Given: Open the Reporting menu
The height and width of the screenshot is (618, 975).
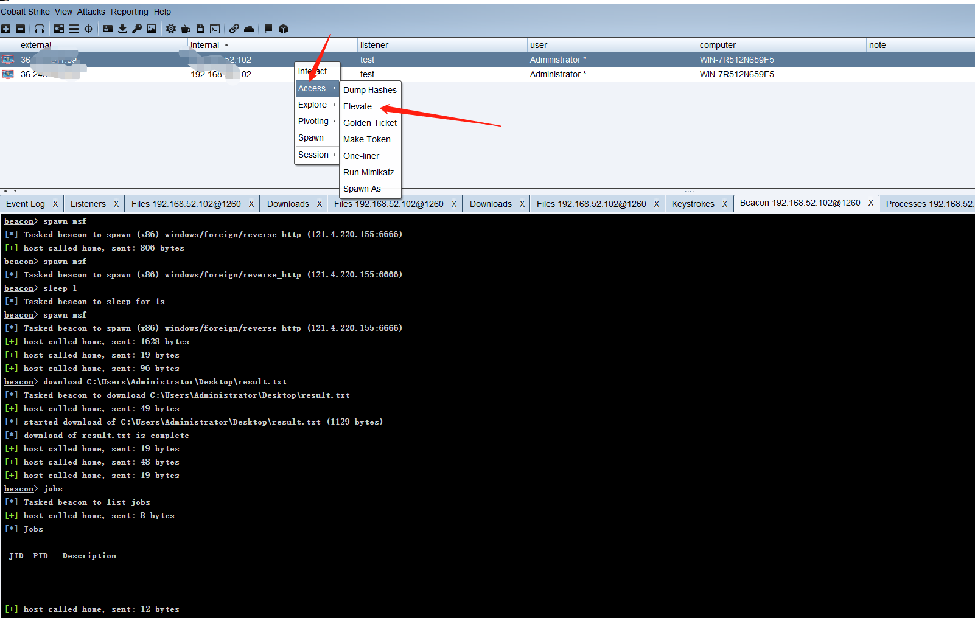Looking at the screenshot, I should click(129, 12).
